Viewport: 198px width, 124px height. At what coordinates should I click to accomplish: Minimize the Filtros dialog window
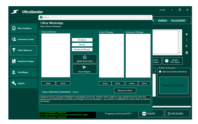134,17
